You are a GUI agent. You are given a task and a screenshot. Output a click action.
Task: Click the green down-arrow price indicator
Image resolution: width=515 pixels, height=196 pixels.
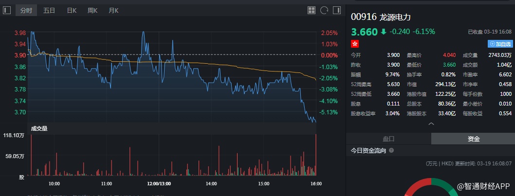384,32
